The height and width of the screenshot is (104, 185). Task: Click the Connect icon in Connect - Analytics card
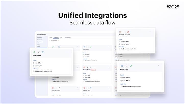point(121,32)
